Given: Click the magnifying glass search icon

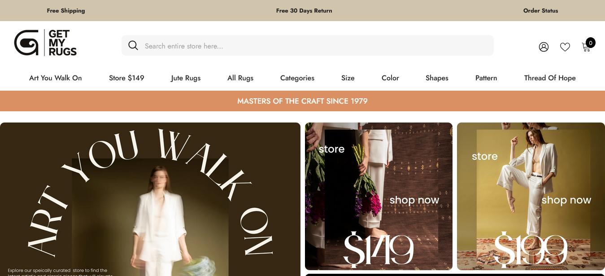Looking at the screenshot, I should tap(133, 45).
